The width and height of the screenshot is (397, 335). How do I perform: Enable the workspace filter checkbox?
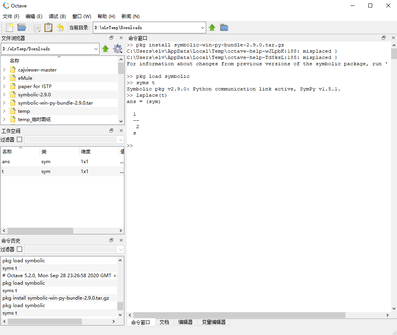[20, 140]
